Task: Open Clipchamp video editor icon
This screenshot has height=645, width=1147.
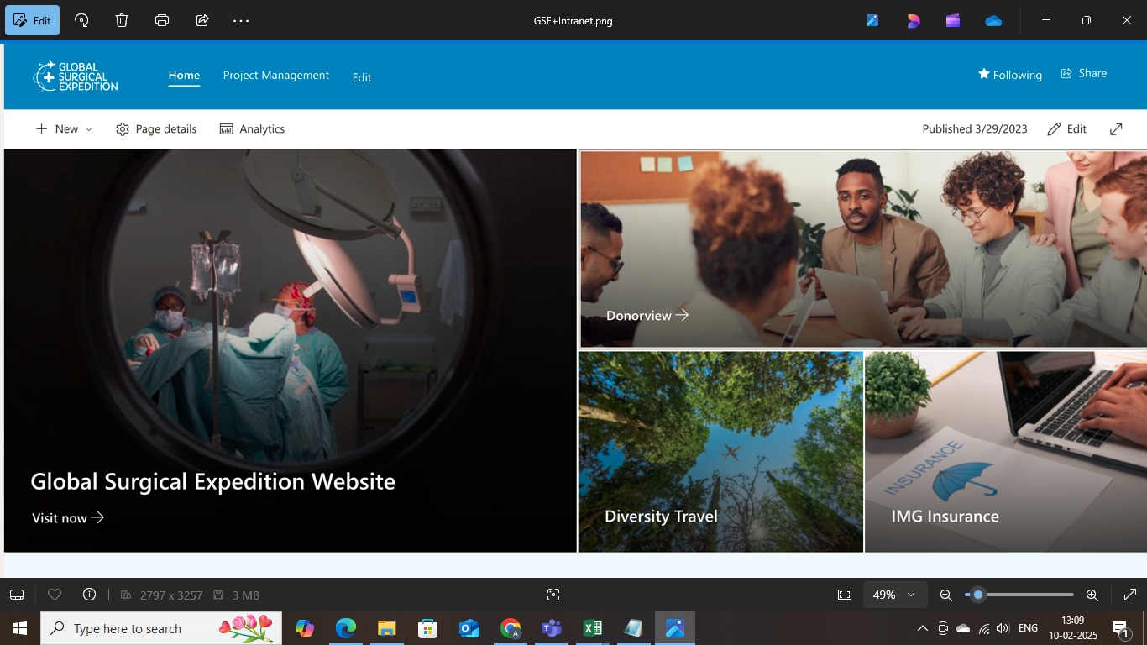Action: click(x=953, y=20)
